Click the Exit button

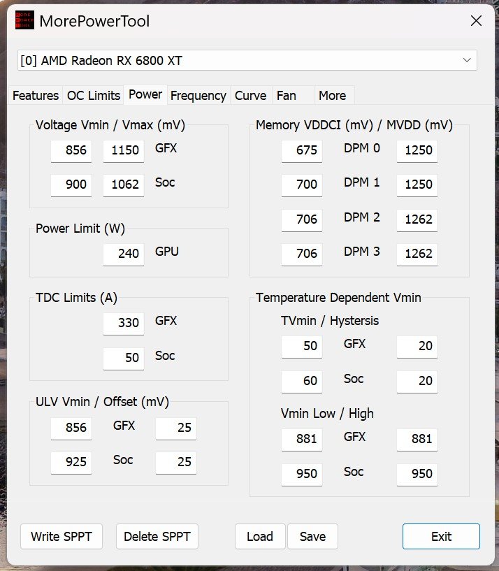441,537
